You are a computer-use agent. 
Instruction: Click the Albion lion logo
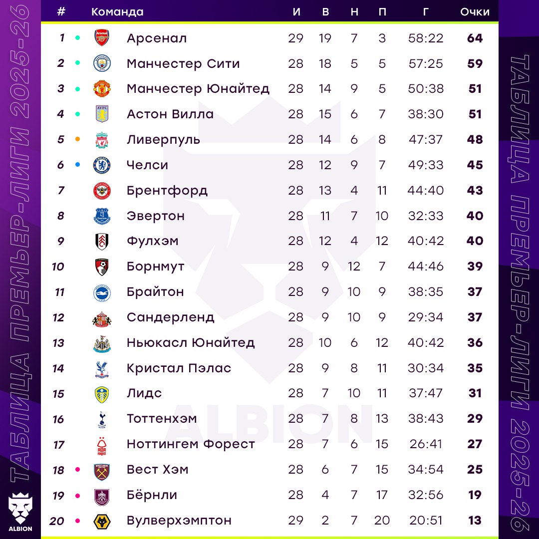[20, 512]
